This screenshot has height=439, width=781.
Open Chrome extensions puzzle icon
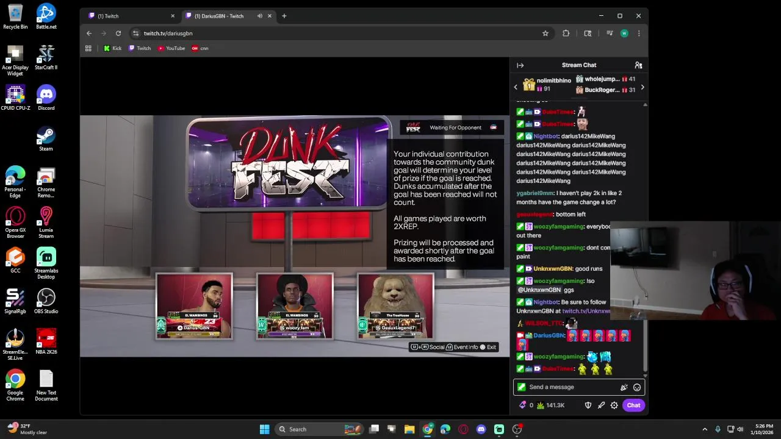(x=566, y=34)
